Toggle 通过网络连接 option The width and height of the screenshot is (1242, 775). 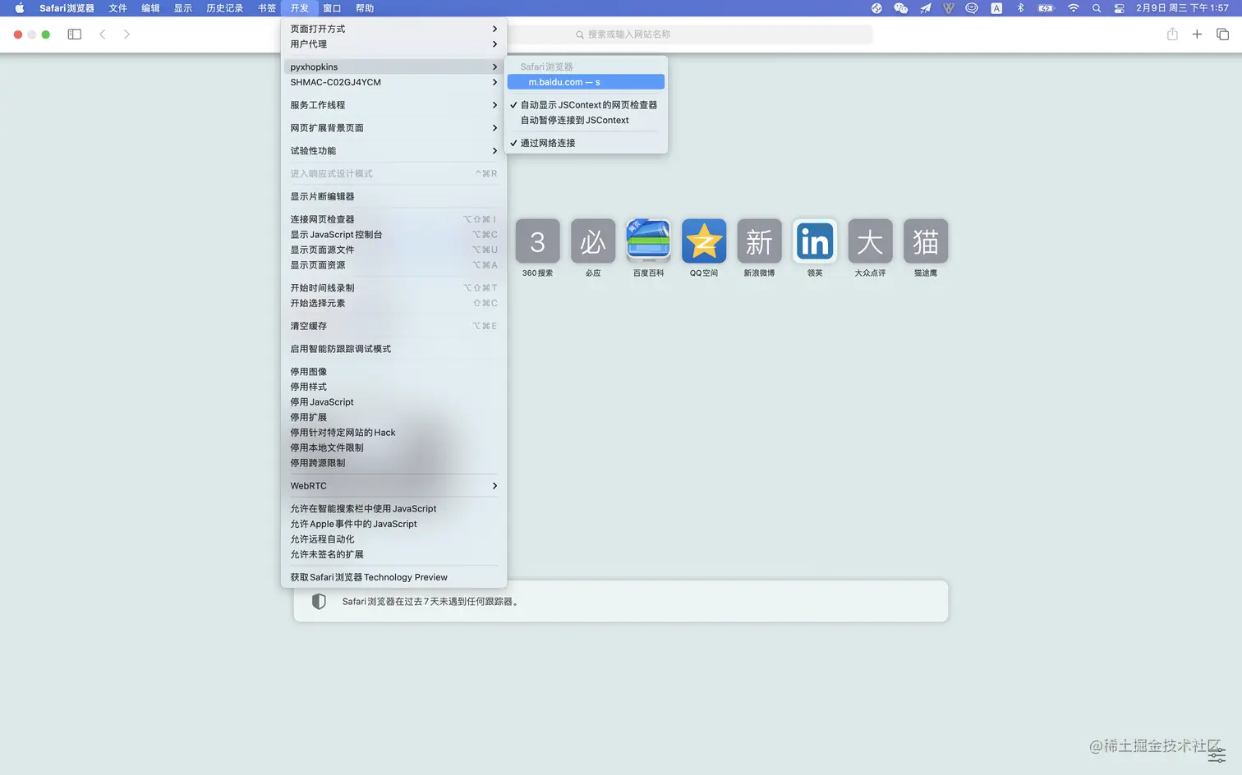(547, 142)
